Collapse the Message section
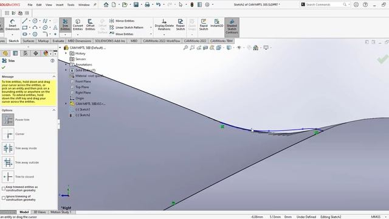Image resolution: width=389 pixels, height=219 pixels. click(54, 77)
